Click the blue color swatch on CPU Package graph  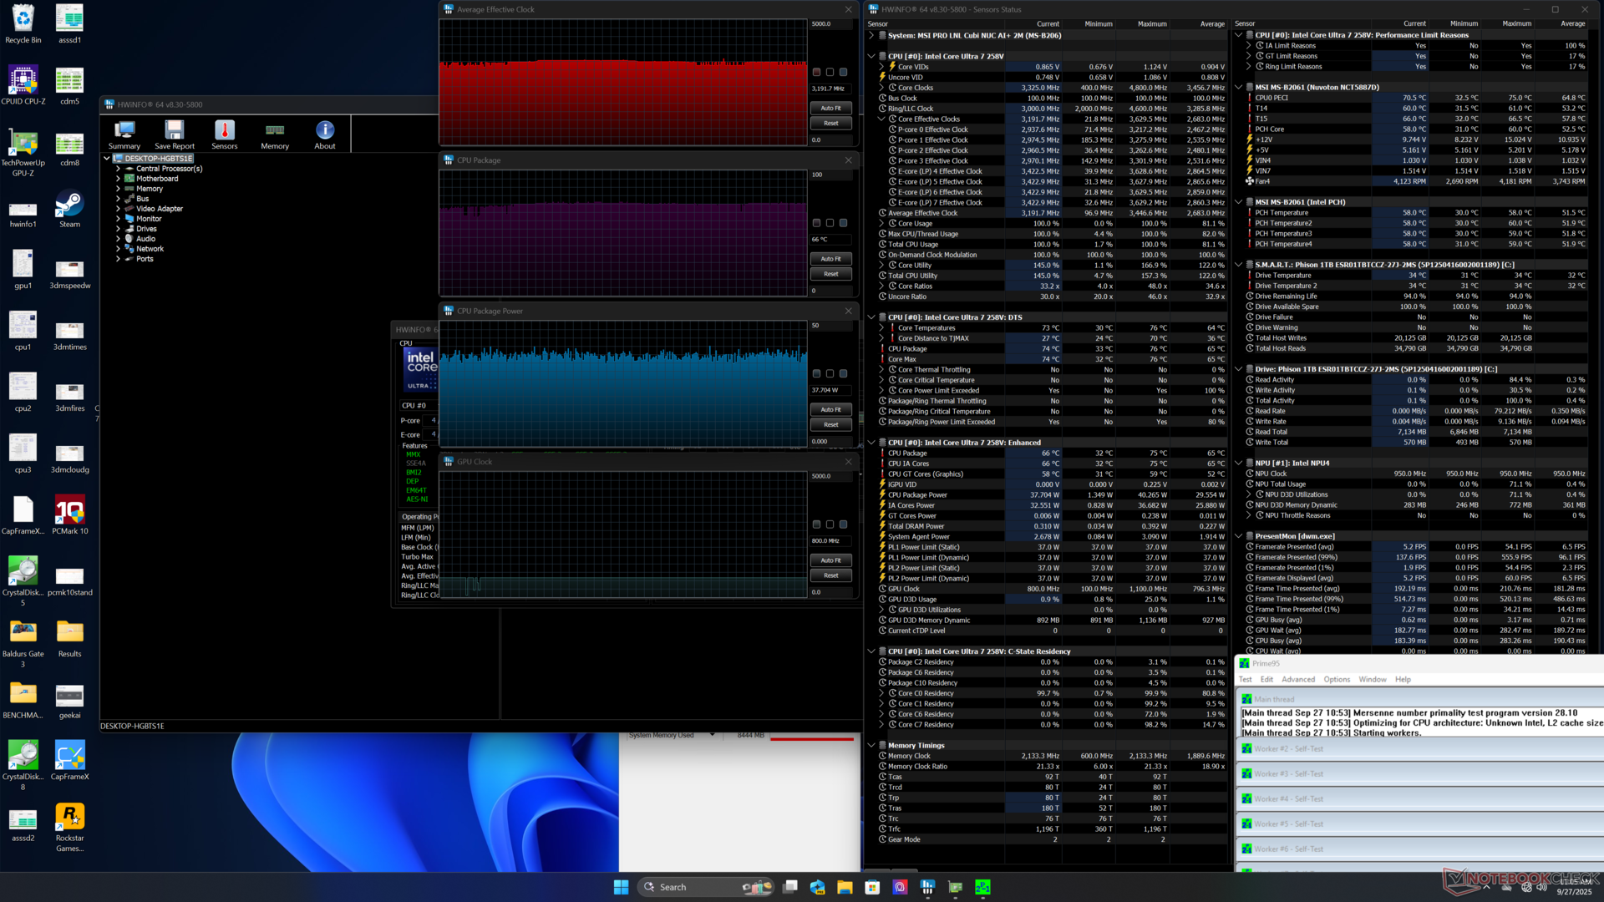843,223
